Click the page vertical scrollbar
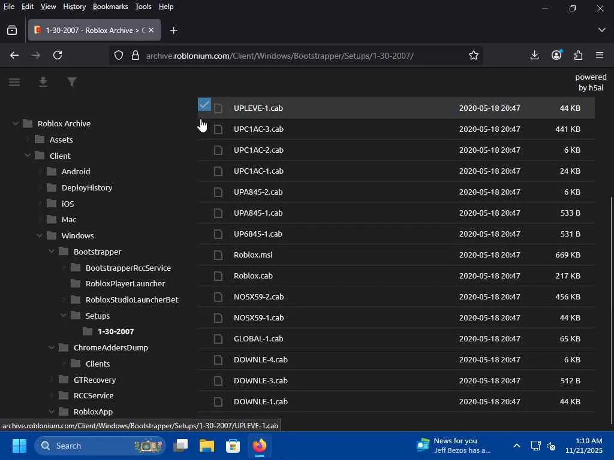 point(611,310)
